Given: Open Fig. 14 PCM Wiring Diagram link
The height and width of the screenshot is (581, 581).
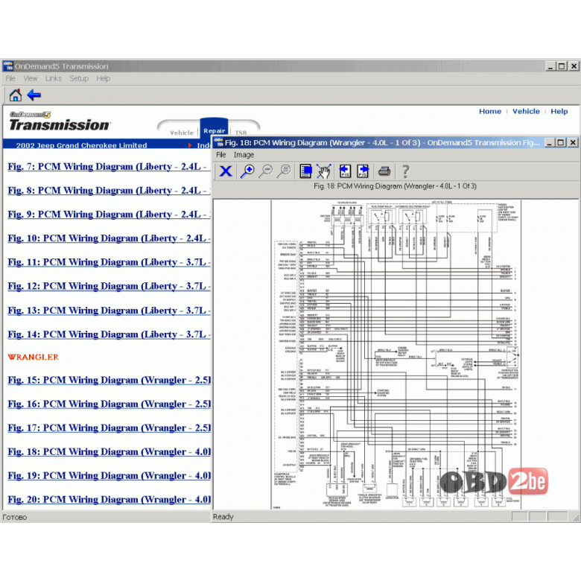Looking at the screenshot, I should tap(109, 334).
